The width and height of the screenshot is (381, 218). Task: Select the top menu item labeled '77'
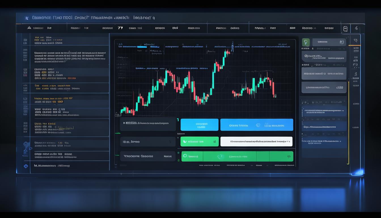click(x=120, y=28)
